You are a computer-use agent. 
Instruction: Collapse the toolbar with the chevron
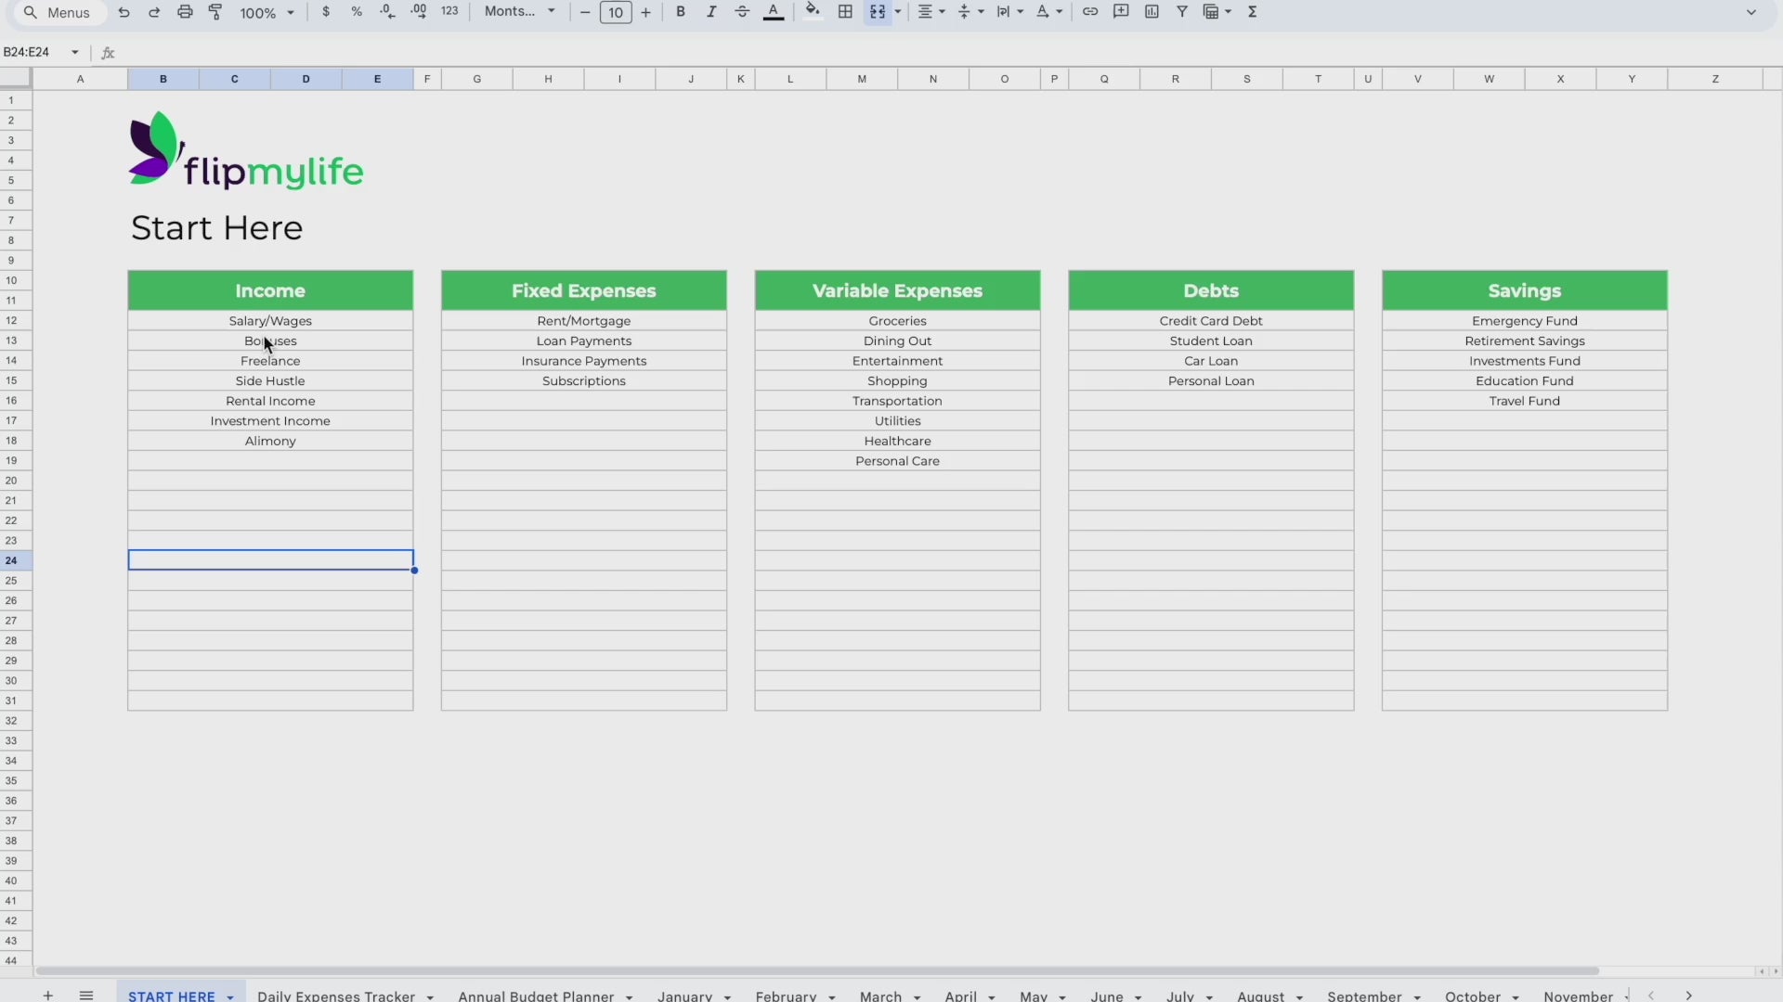coord(1751,12)
